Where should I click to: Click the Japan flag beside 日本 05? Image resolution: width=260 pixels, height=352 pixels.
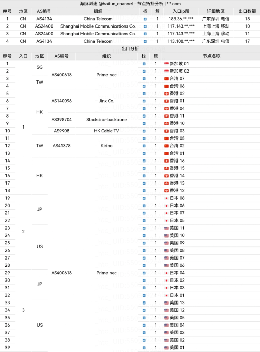click(166, 221)
